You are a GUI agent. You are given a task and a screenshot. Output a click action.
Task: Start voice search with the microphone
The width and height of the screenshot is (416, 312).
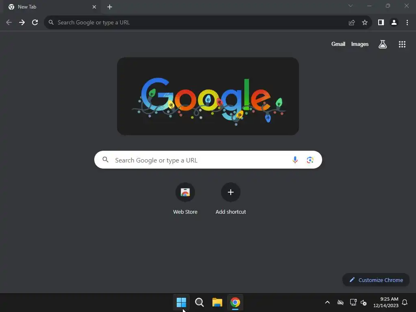point(295,160)
